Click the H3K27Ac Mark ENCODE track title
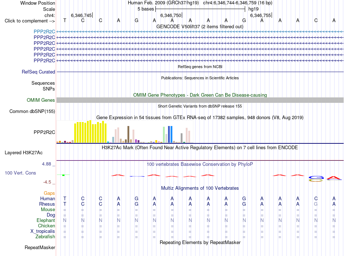The height and width of the screenshot is (256, 344). (x=200, y=147)
